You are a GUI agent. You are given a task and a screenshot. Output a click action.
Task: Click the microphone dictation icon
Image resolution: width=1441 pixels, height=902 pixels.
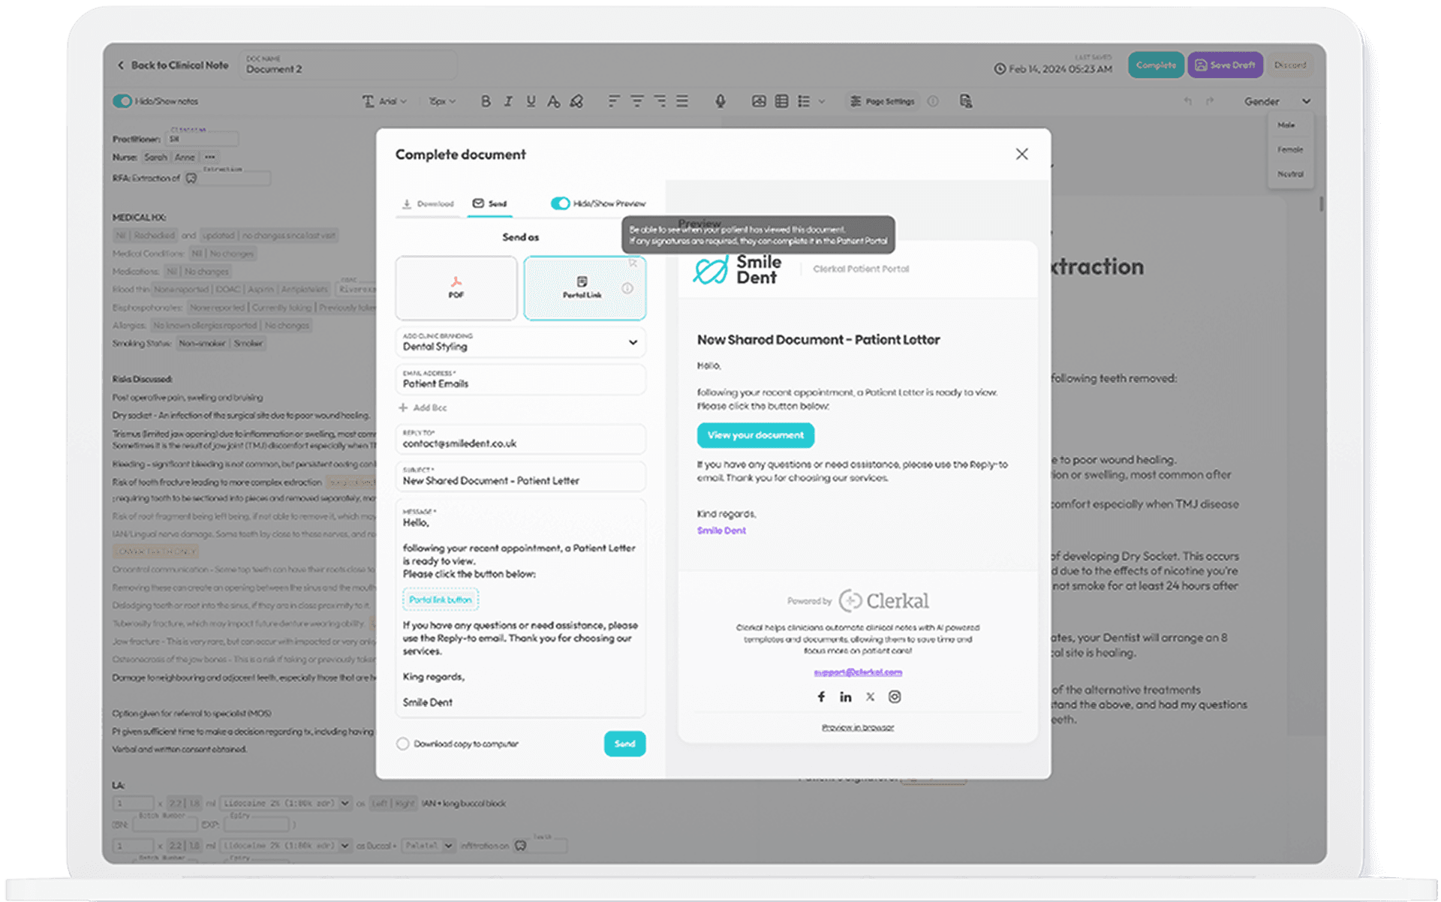coord(720,101)
